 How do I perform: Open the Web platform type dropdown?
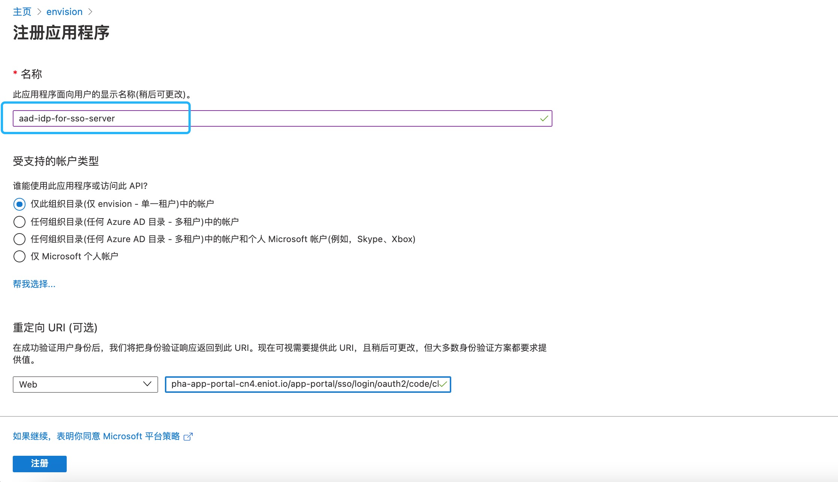(x=85, y=385)
